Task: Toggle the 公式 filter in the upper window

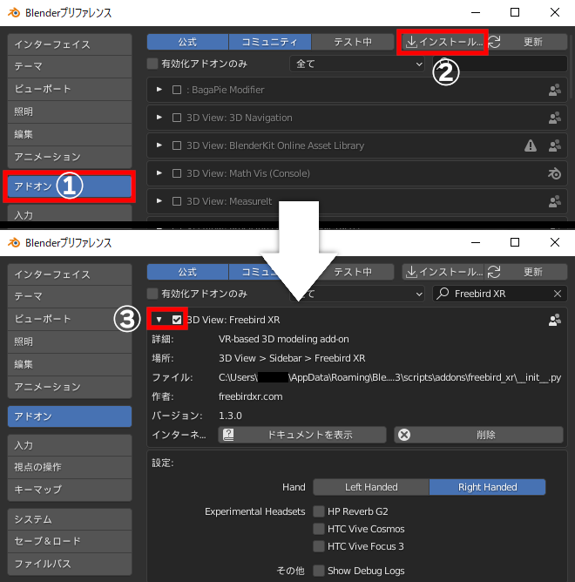Action: pyautogui.click(x=187, y=42)
